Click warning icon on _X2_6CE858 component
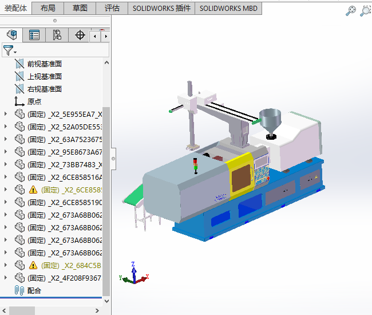 (33, 190)
